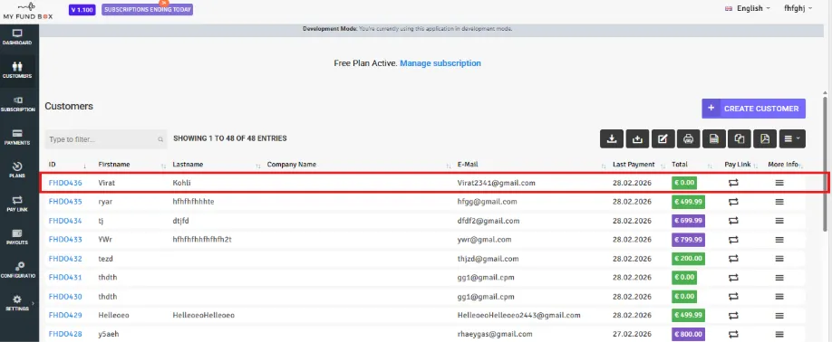Open the English language dropdown

click(747, 8)
